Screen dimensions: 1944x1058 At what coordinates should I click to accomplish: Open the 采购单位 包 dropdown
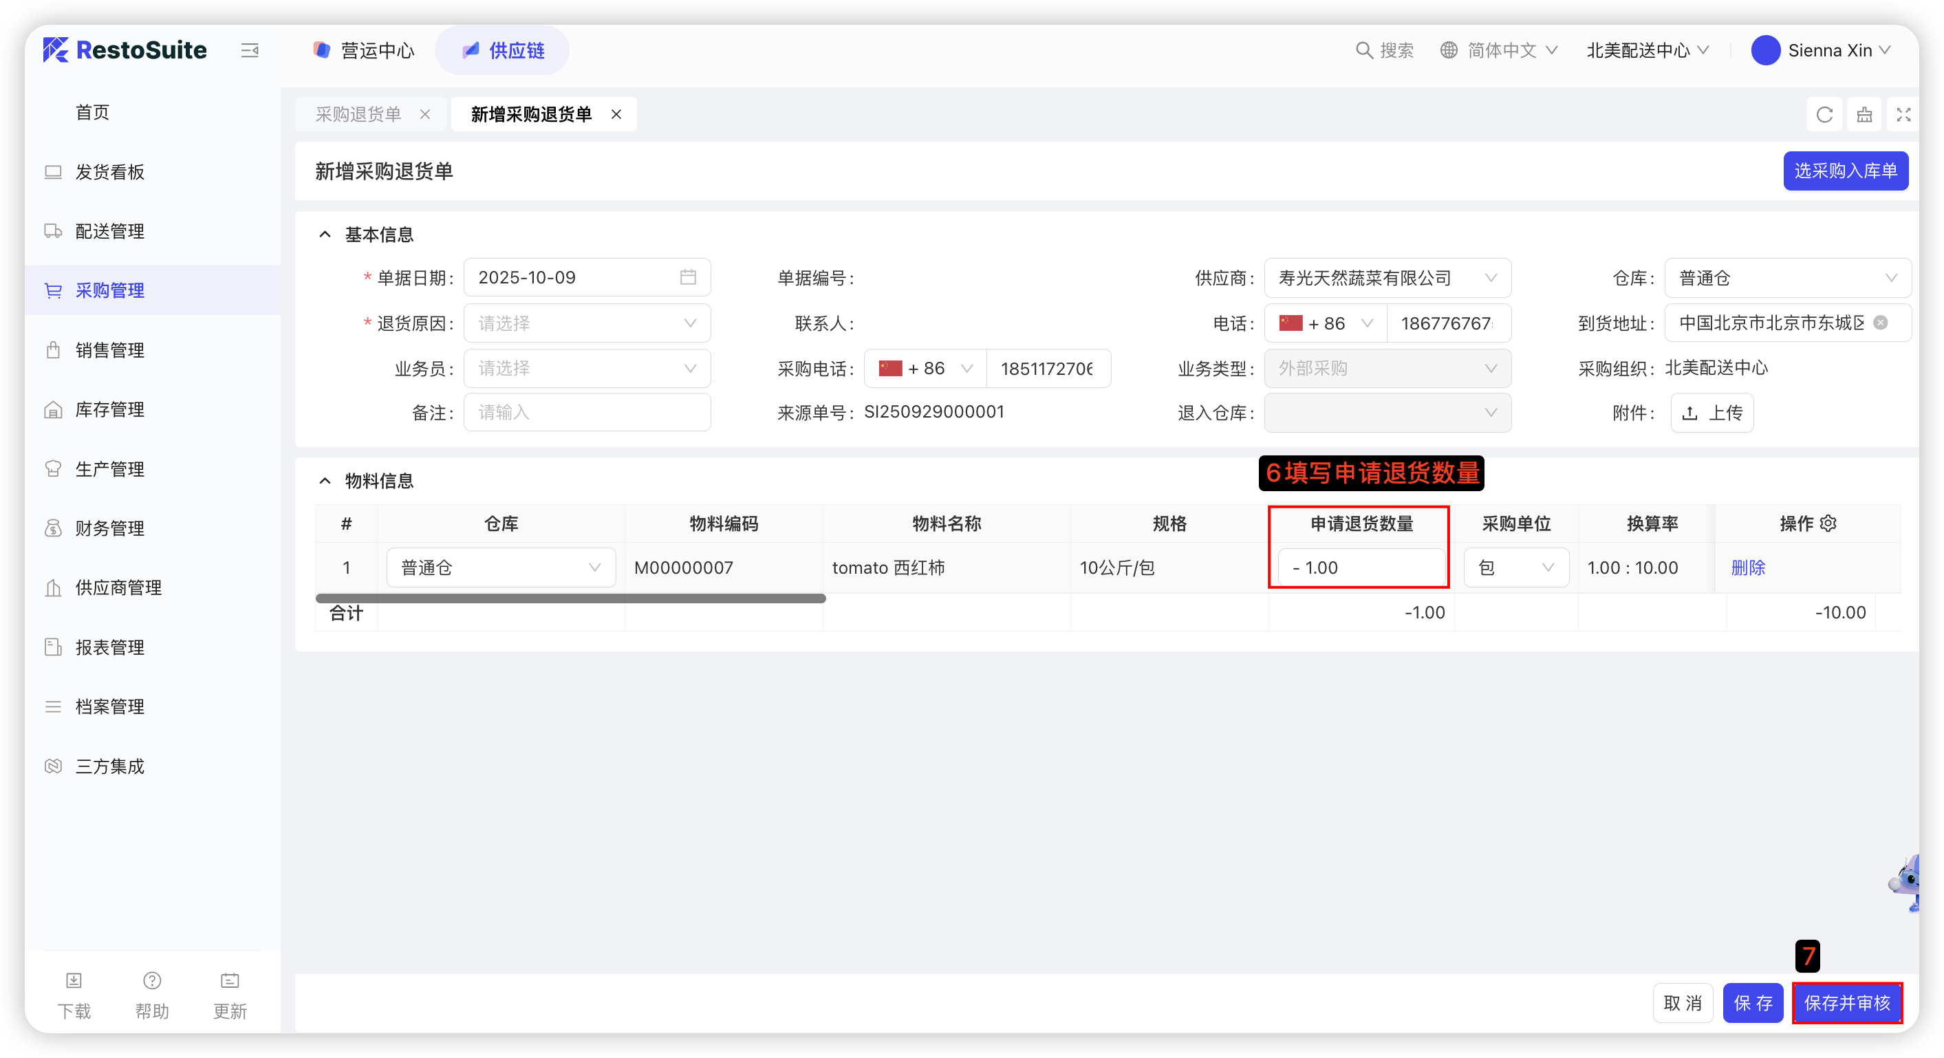tap(1515, 568)
